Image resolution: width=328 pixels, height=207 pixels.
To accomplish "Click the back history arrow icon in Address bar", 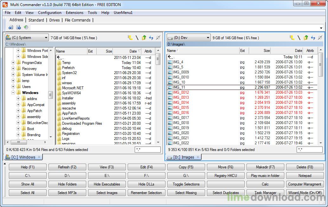I will coord(11,27).
